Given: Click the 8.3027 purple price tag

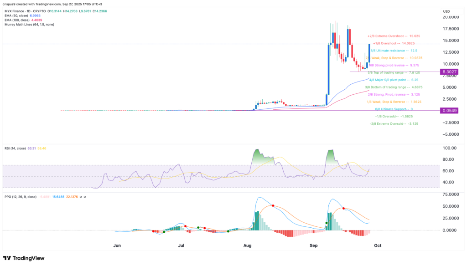Looking at the screenshot, I should (x=449, y=72).
